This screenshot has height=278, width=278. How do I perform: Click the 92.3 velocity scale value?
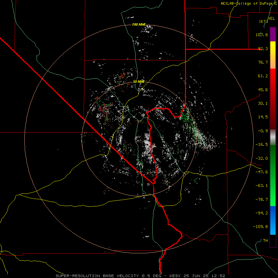coord(263,48)
